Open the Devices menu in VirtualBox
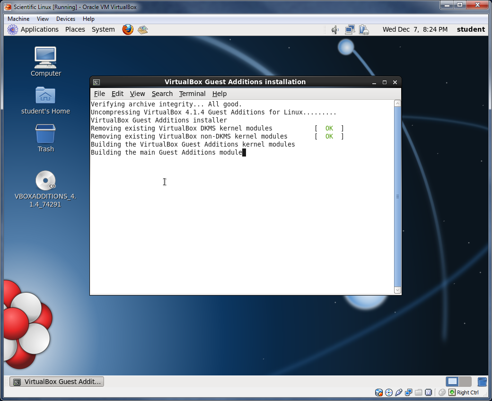The image size is (492, 401). [x=66, y=19]
